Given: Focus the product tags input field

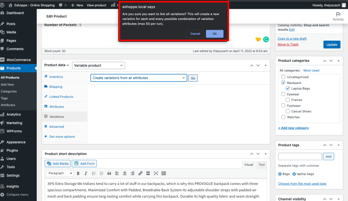Looking at the screenshot, I should 300,156.
